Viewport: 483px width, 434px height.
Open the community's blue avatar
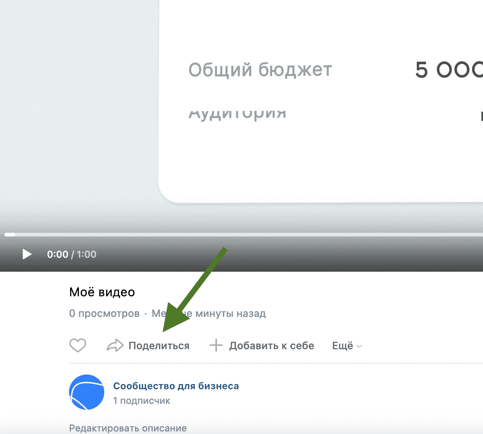87,392
